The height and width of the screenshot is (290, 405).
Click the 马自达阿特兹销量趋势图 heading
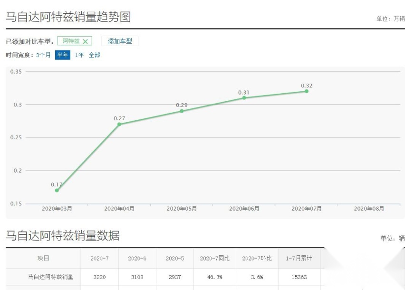[x=68, y=17]
